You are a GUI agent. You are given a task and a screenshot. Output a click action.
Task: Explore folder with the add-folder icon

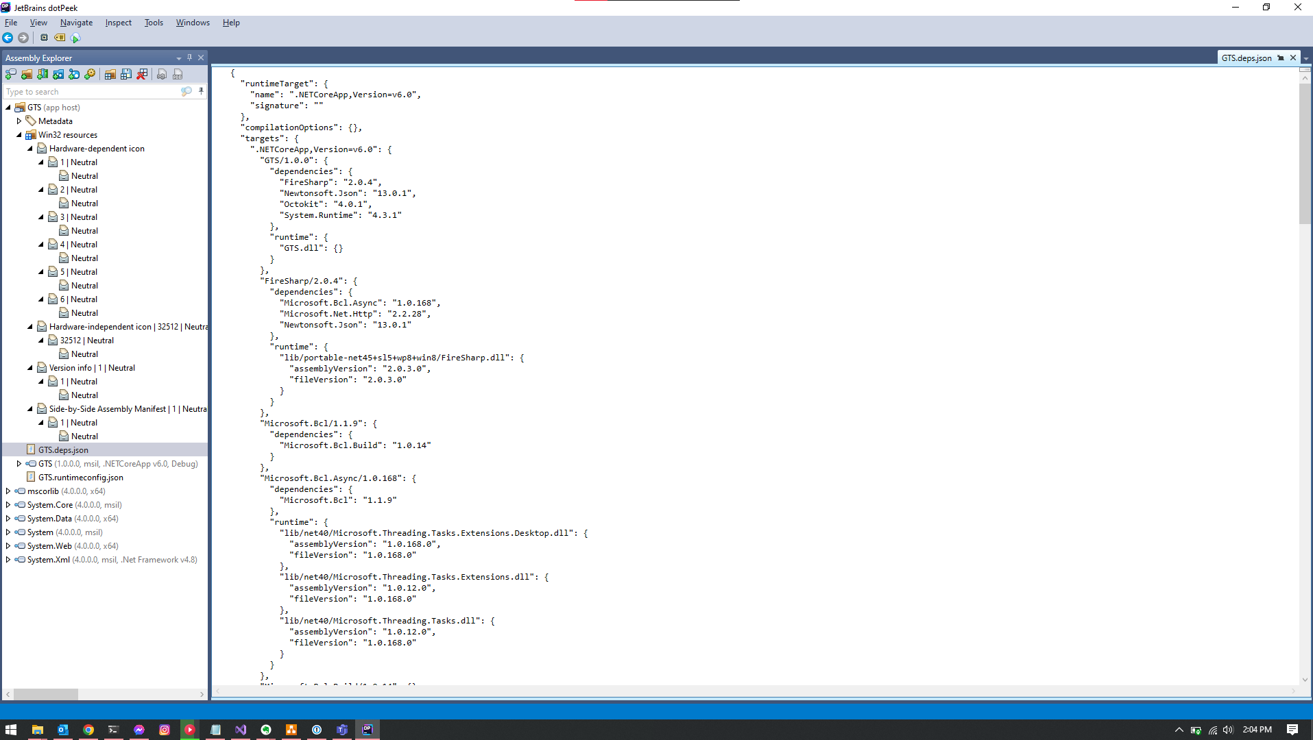tap(27, 74)
